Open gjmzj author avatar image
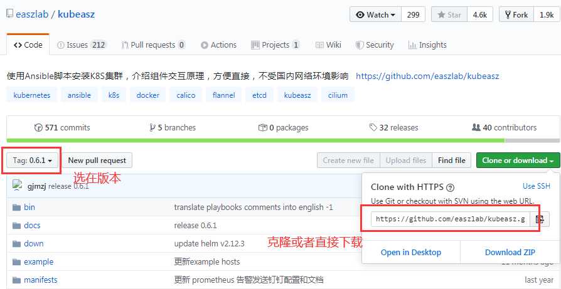 coord(18,186)
